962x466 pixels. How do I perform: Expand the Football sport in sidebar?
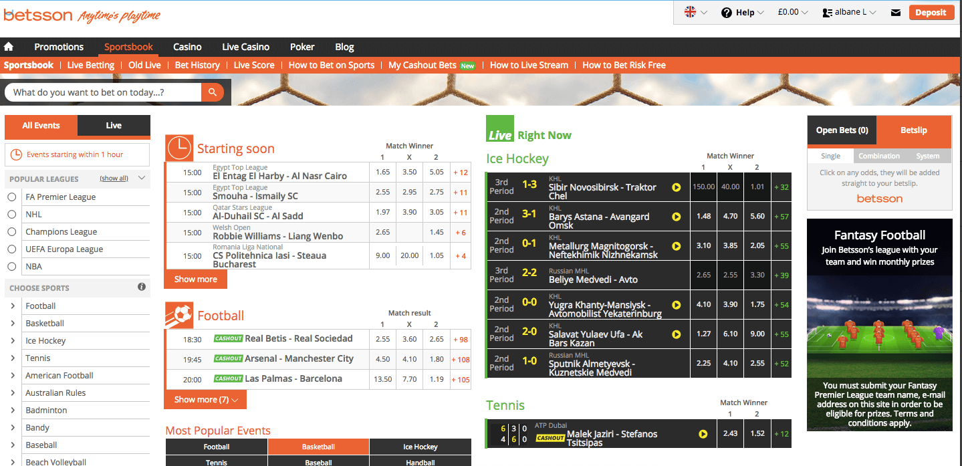click(13, 306)
